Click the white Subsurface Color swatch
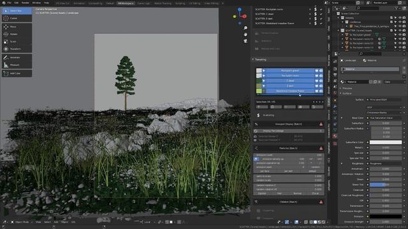Image resolution: width=408 pixels, height=229 pixels. [386, 142]
